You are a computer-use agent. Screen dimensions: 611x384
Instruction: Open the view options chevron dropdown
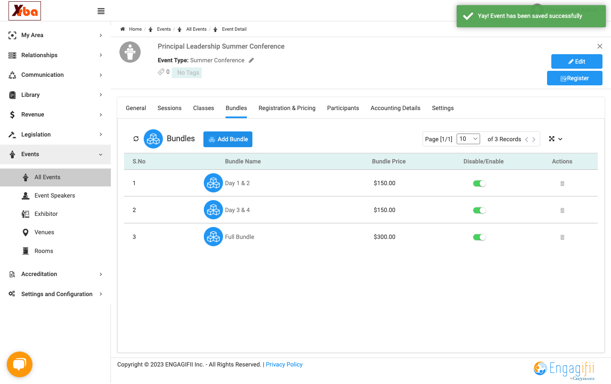[x=560, y=139]
